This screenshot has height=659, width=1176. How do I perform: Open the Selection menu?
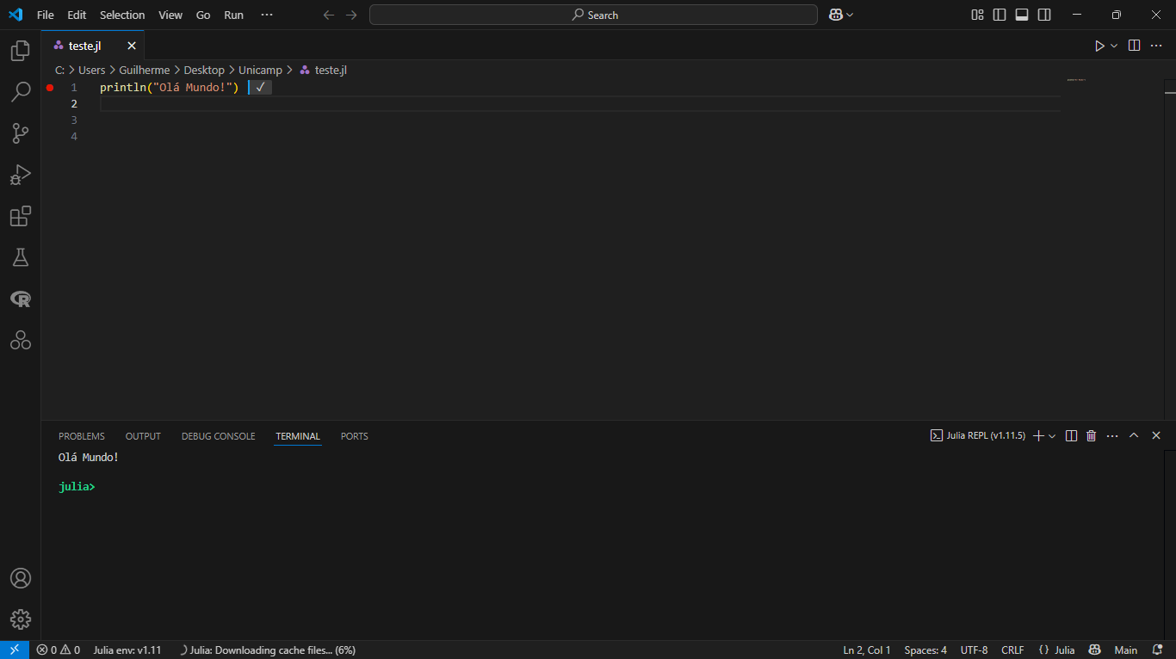[122, 15]
